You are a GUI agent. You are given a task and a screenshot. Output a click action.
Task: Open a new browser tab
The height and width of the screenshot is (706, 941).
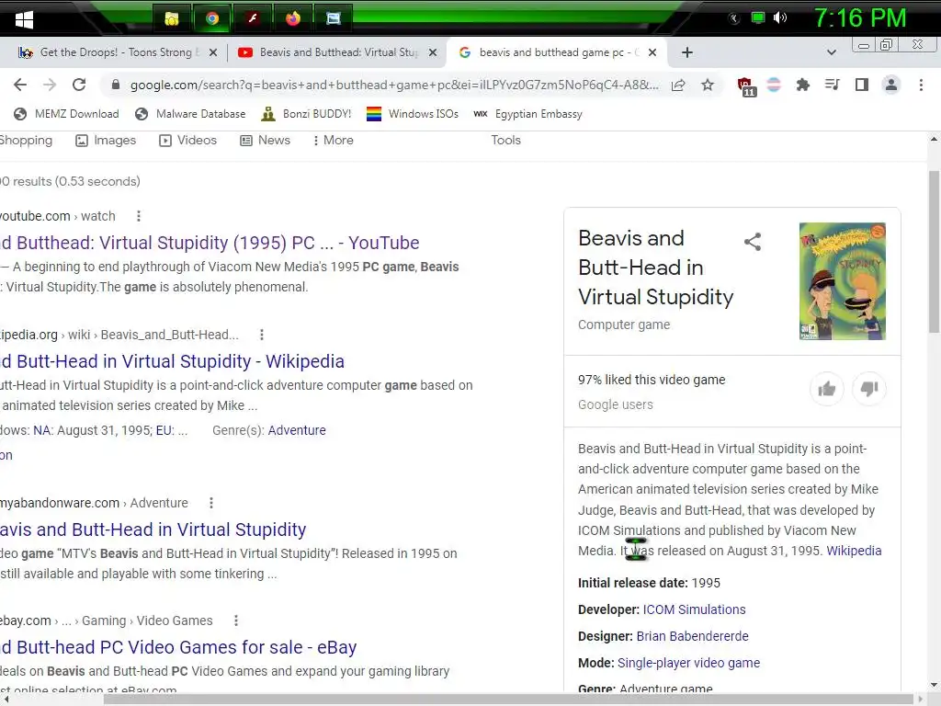click(687, 52)
